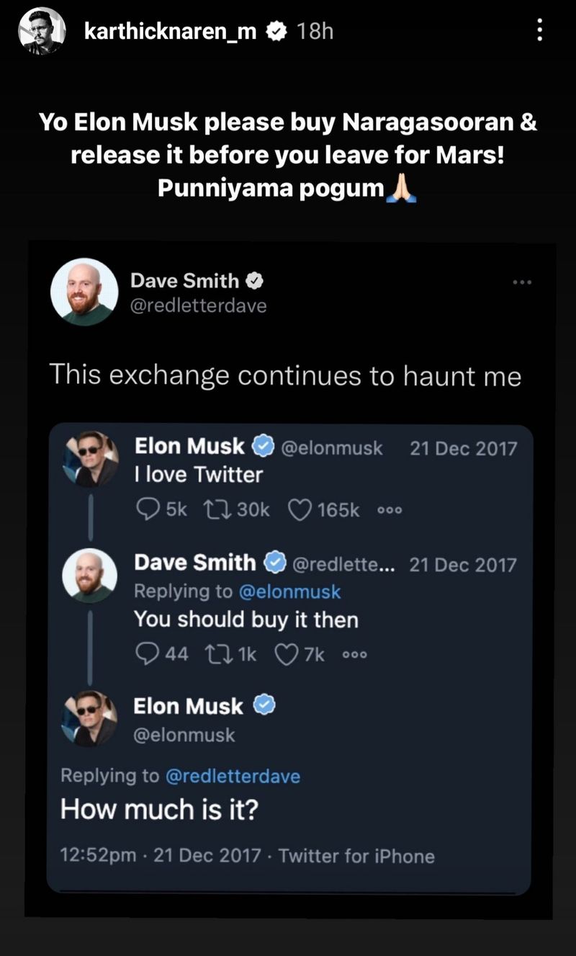Viewport: 576px width, 956px height.
Task: Open more options on Dave Smith reply
Action: (355, 654)
